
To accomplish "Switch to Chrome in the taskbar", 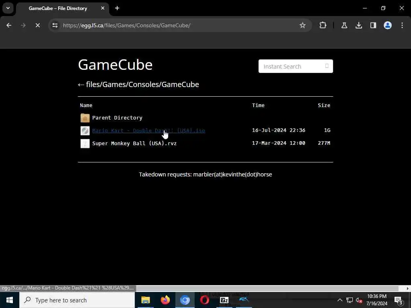I will click(x=185, y=300).
